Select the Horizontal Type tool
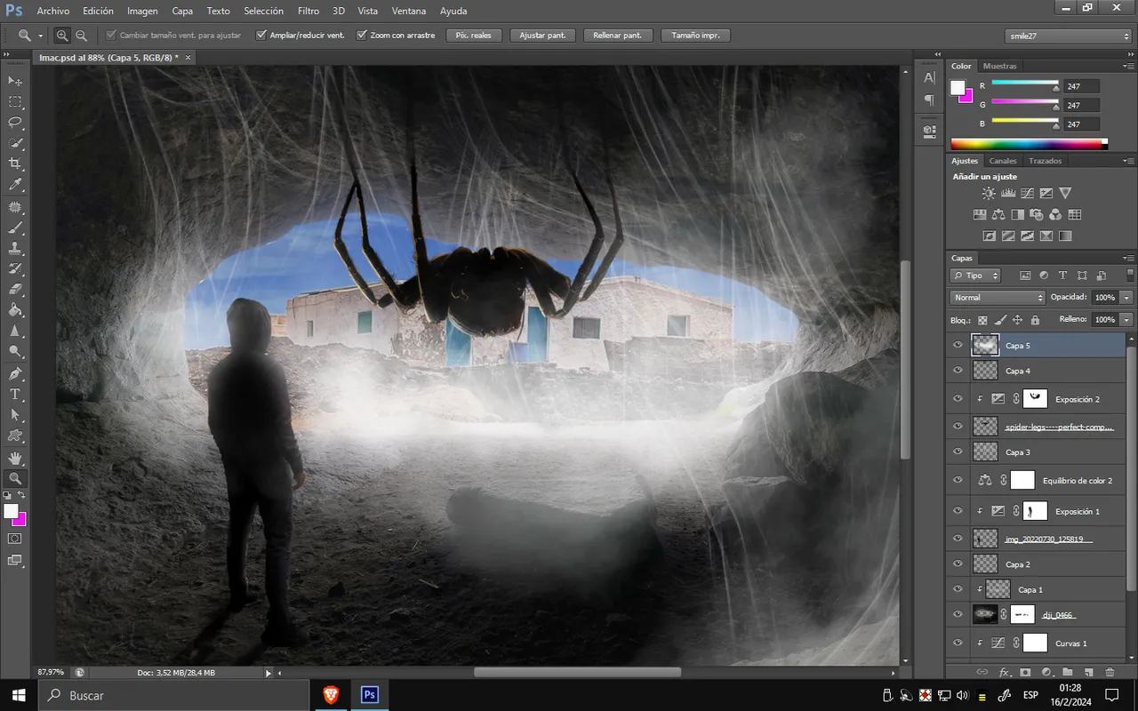The image size is (1138, 711). click(15, 394)
